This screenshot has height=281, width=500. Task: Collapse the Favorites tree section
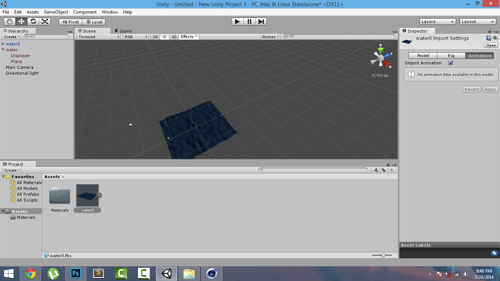(x=3, y=177)
